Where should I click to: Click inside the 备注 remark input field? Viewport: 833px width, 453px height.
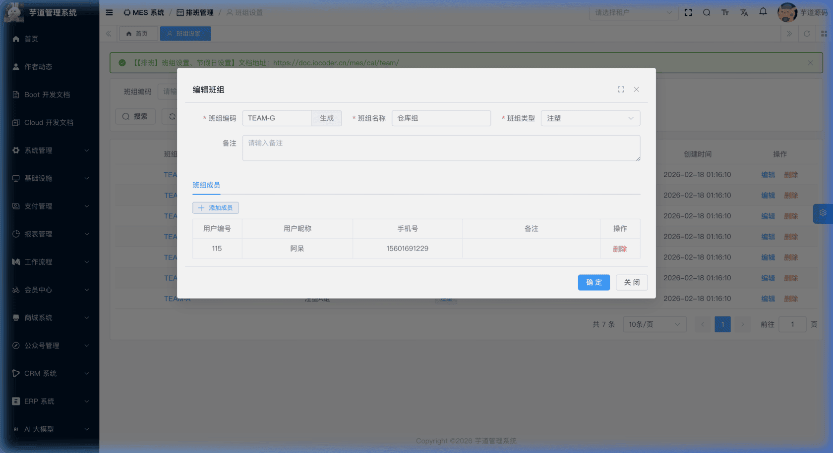[x=441, y=148]
